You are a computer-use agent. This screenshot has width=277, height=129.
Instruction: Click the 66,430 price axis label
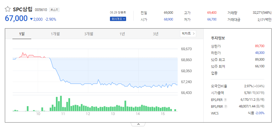pos(186,93)
